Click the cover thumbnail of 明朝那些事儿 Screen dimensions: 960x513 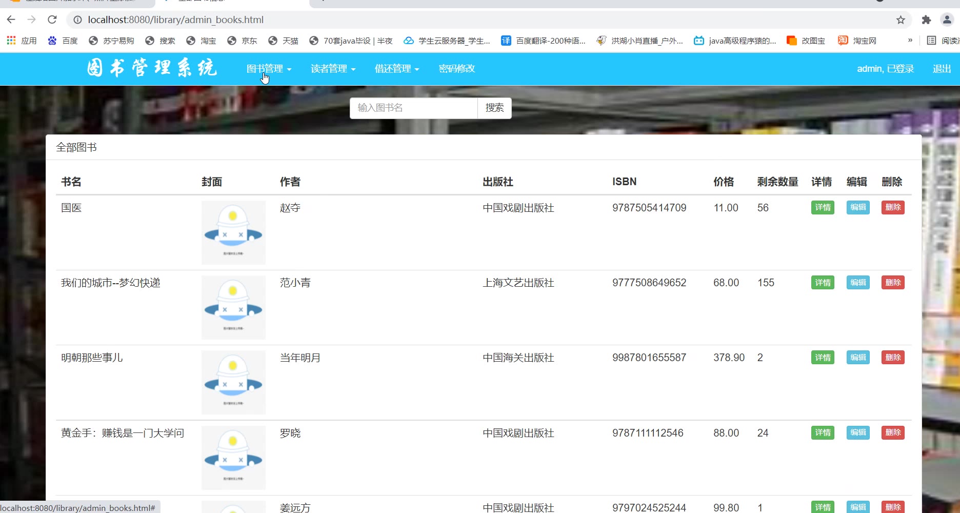tap(233, 382)
